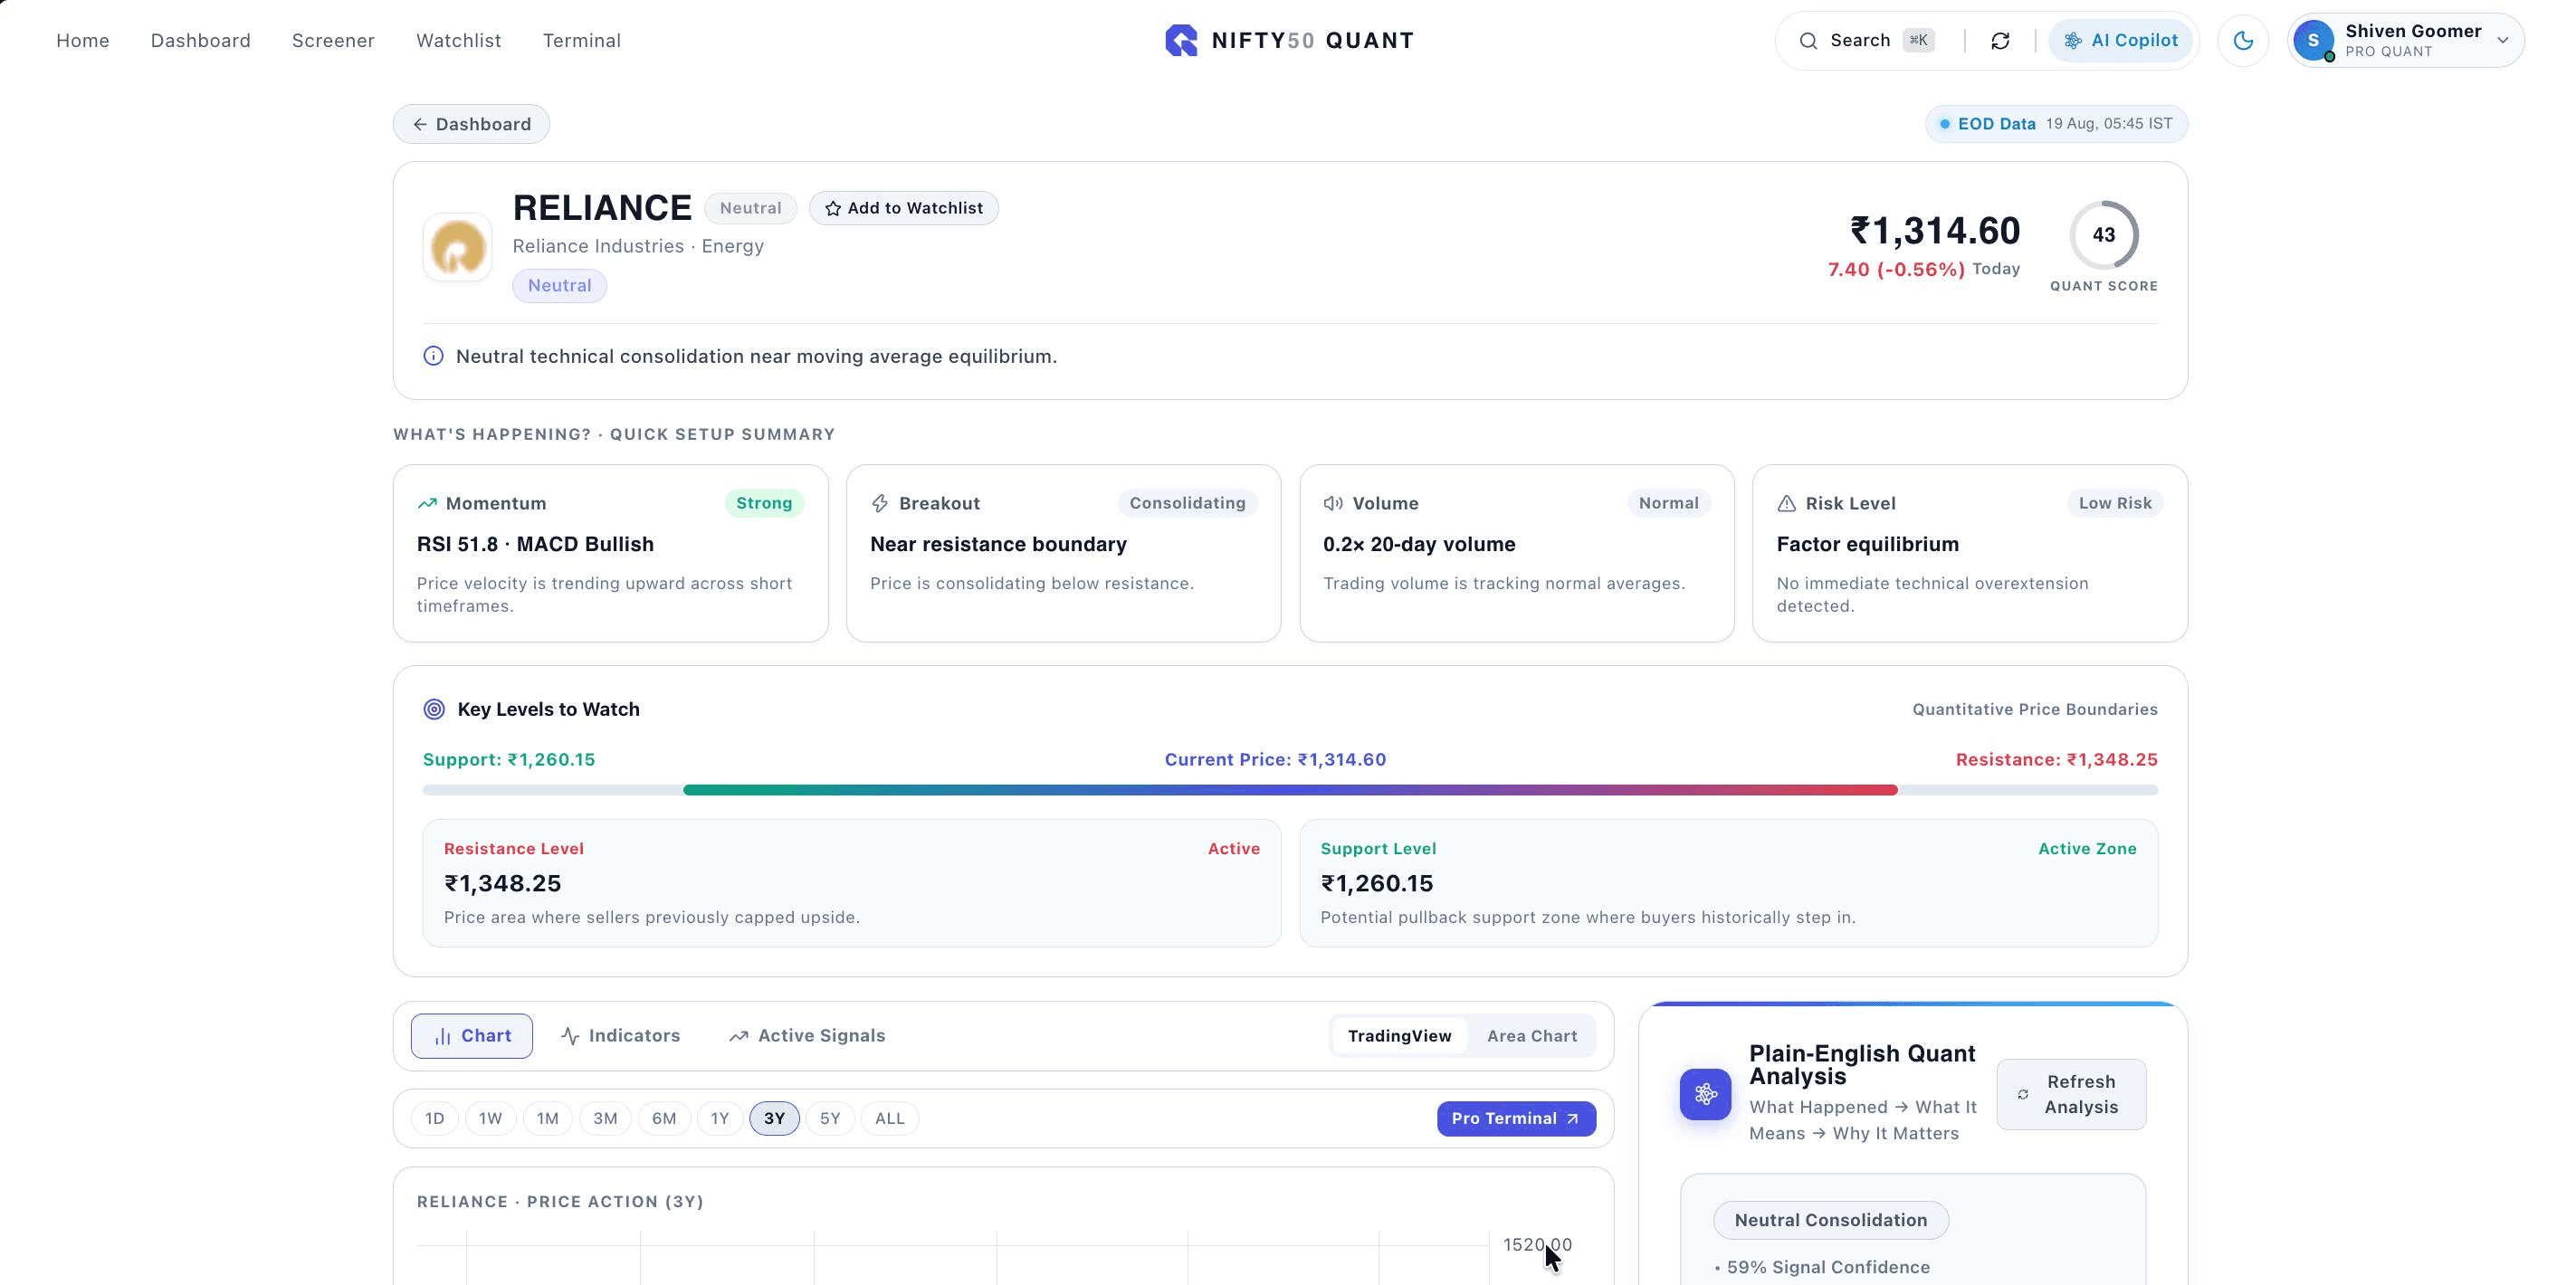Click the info icon beside consolidation note

[x=433, y=356]
